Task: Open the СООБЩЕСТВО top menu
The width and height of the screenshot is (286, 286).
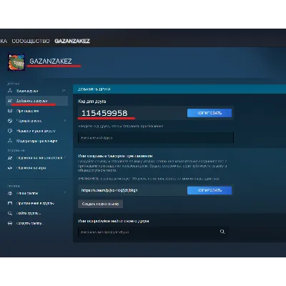Action: pyautogui.click(x=31, y=41)
